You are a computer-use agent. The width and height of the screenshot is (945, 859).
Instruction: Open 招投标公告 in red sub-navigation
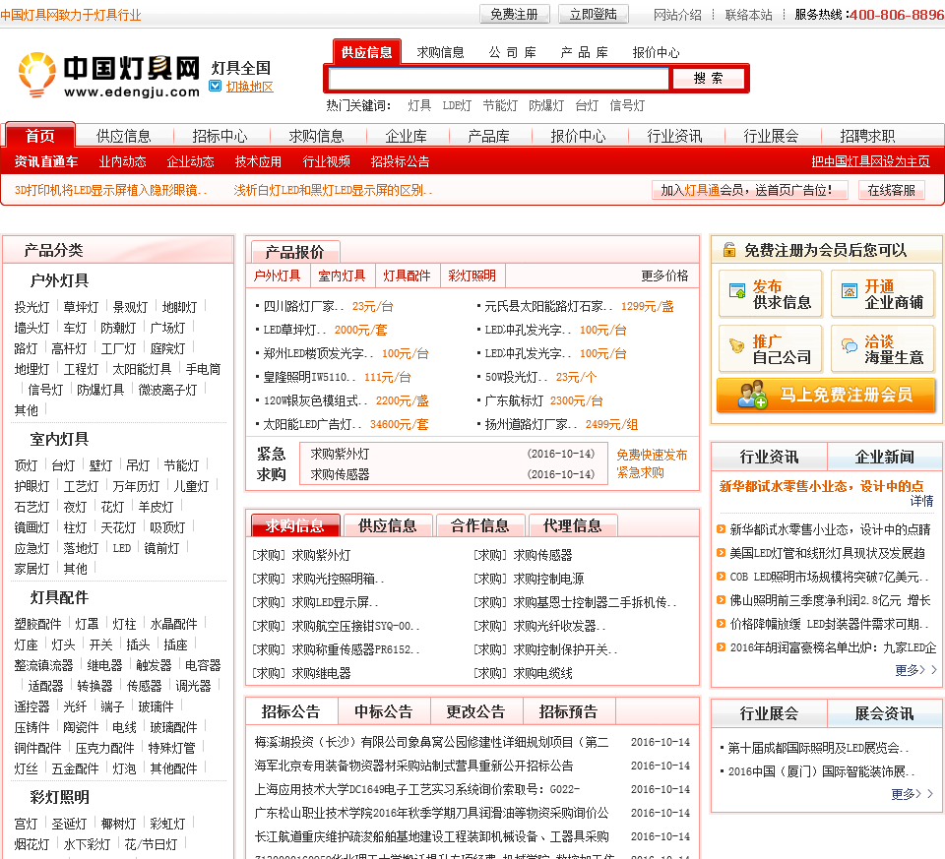401,161
